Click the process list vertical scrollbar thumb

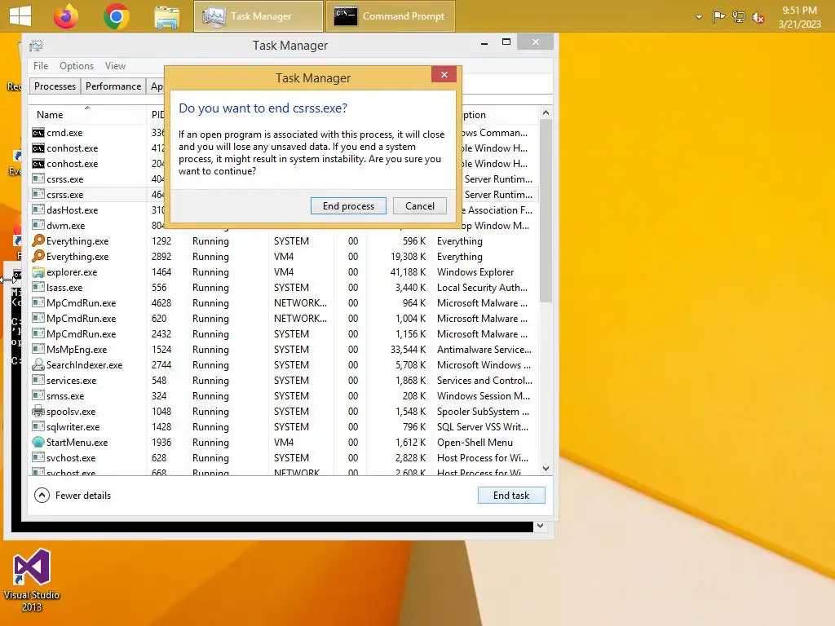[x=546, y=210]
